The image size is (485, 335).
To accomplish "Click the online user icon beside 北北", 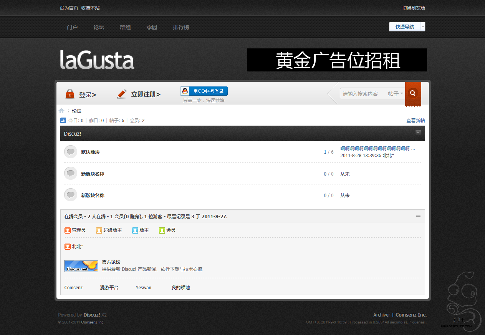I will [68, 247].
